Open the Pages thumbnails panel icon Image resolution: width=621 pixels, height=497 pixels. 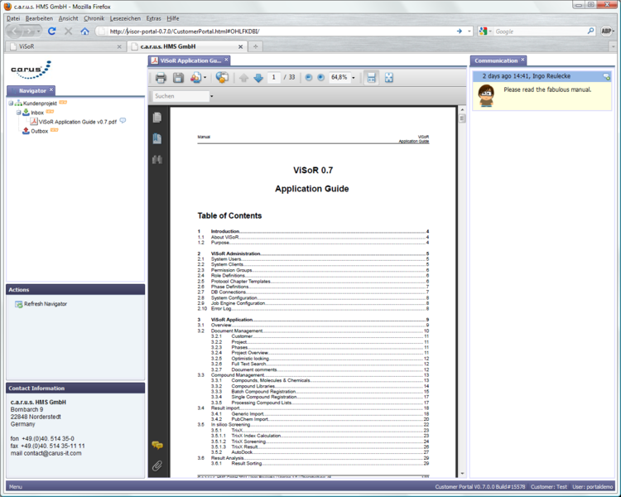coord(157,118)
